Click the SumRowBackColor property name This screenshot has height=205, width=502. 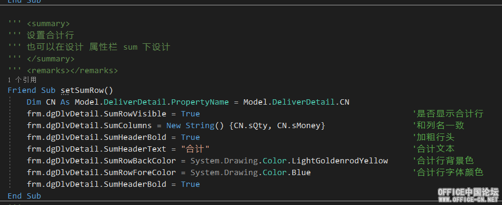(140, 161)
